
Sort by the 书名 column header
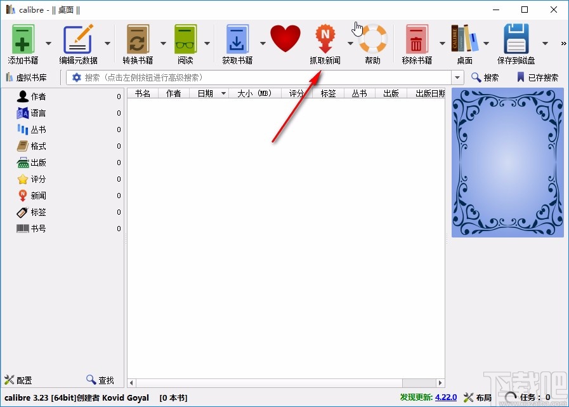(143, 93)
